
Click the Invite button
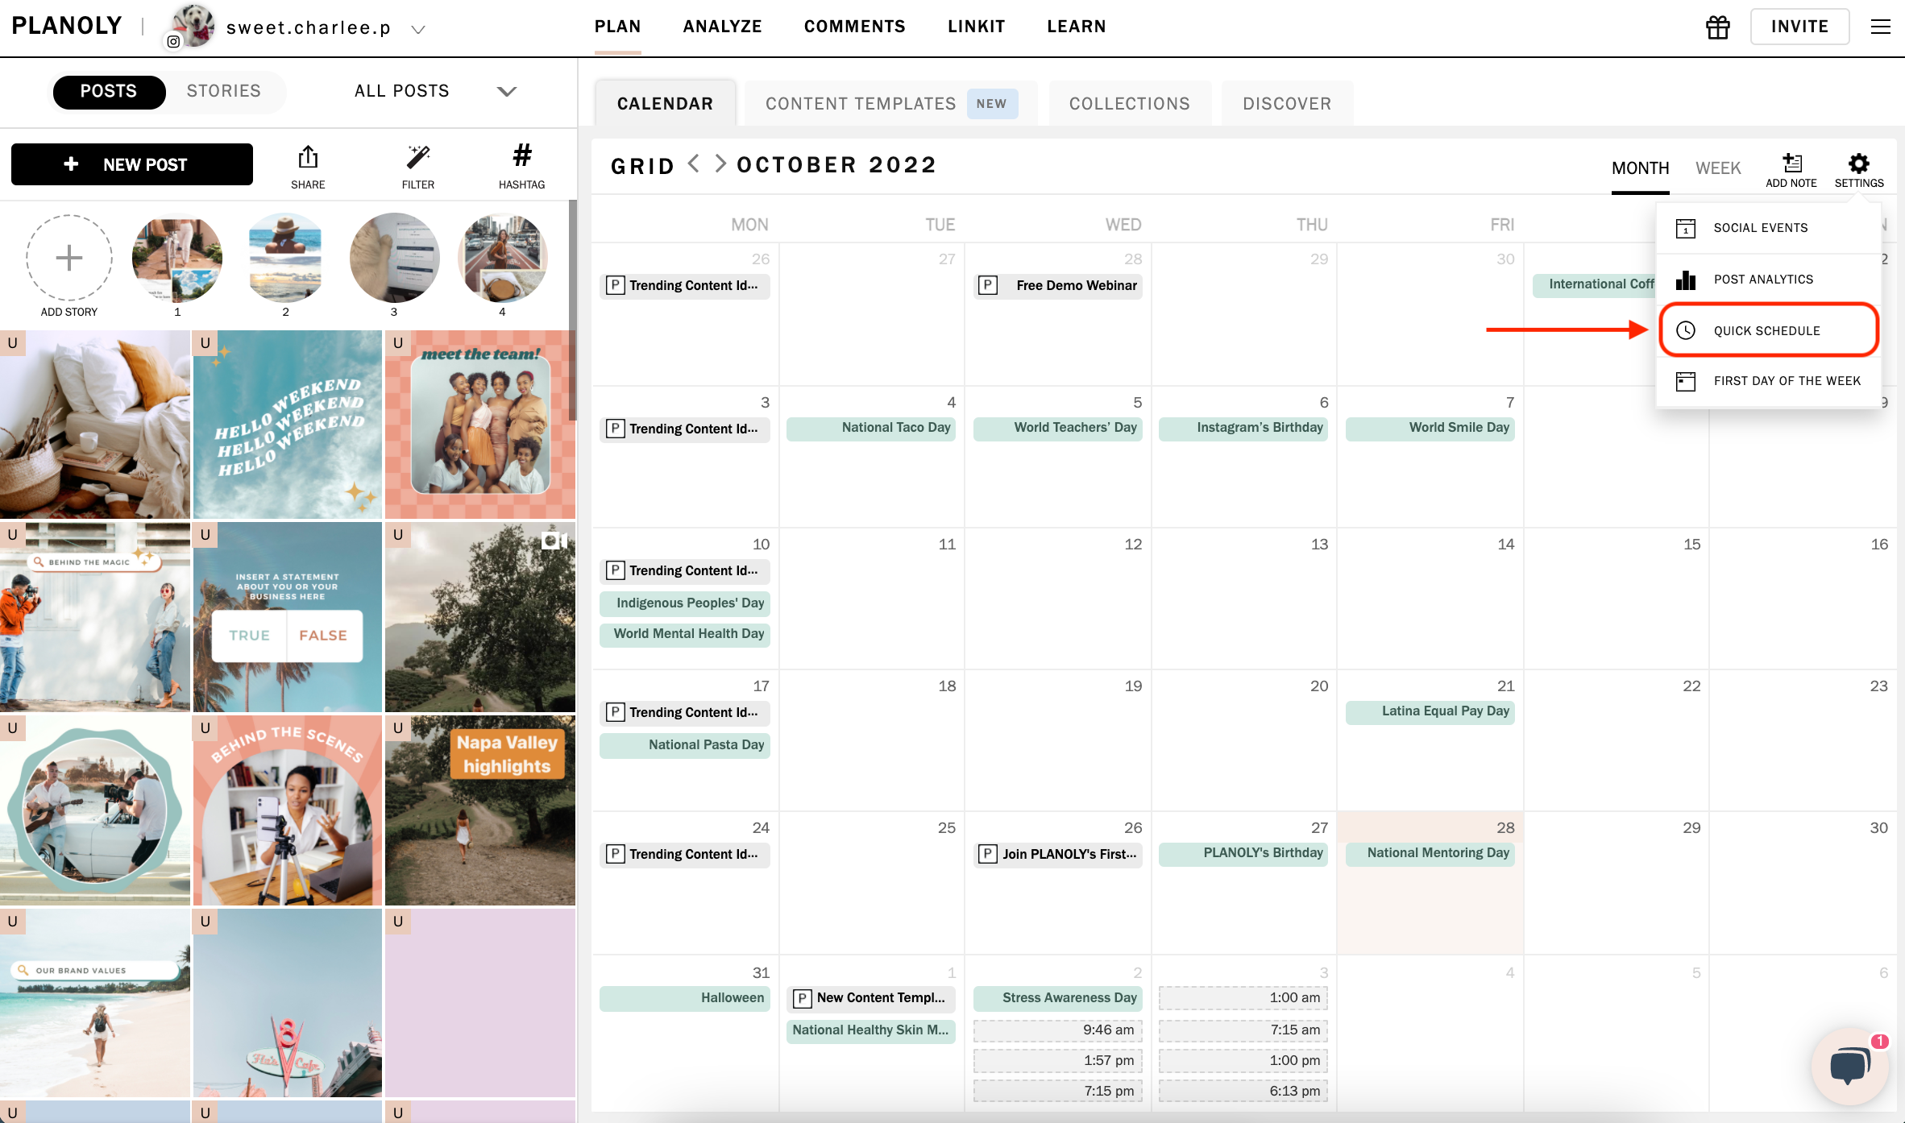[x=1799, y=27]
